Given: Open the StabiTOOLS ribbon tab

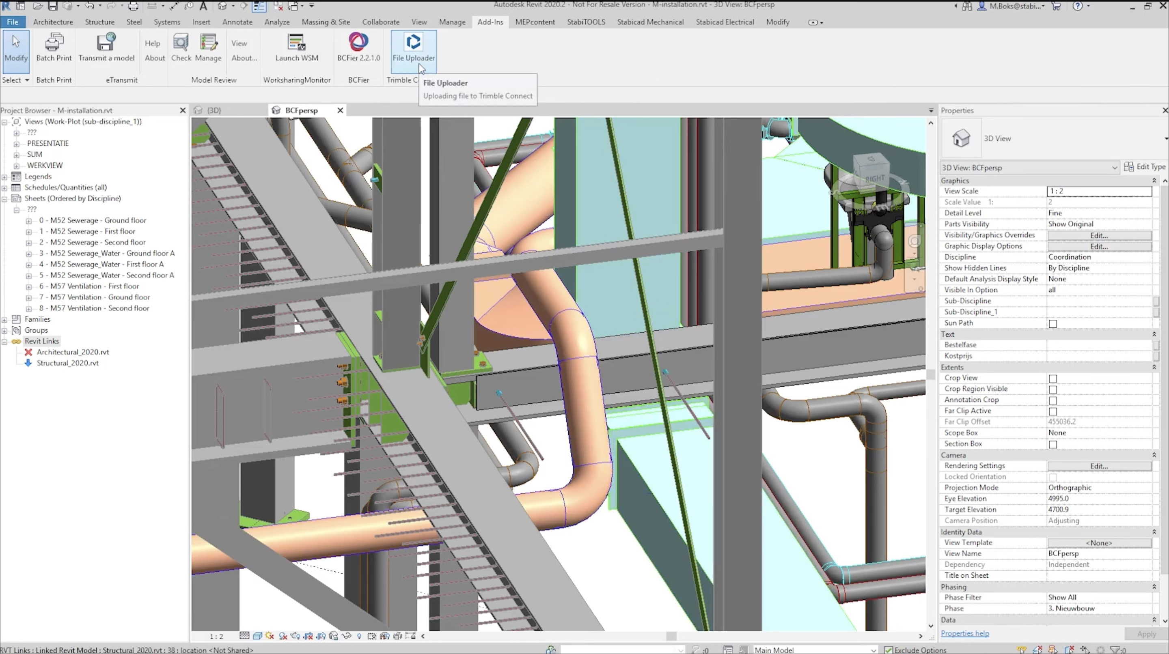Looking at the screenshot, I should click(586, 22).
